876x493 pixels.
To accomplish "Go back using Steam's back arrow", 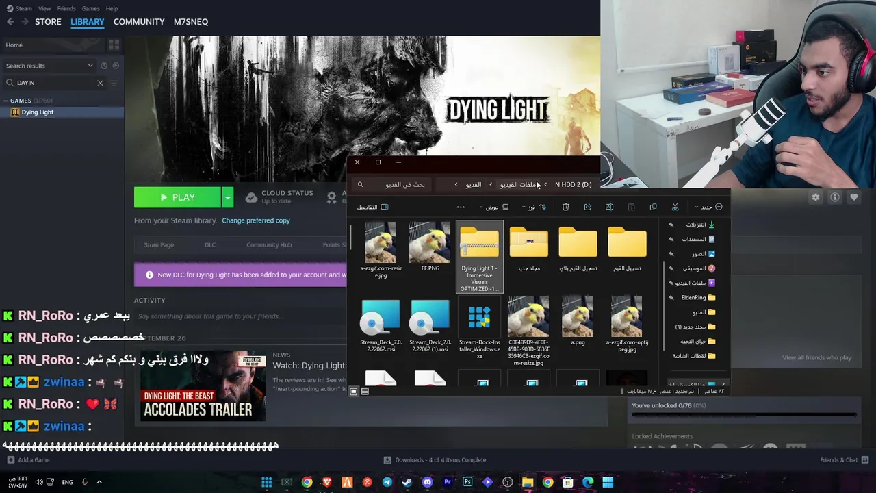I will click(10, 22).
